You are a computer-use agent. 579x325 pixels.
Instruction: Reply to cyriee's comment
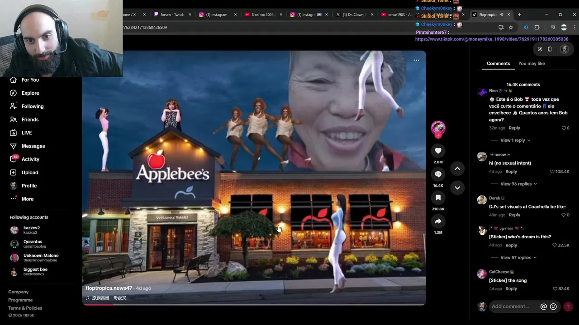click(511, 246)
